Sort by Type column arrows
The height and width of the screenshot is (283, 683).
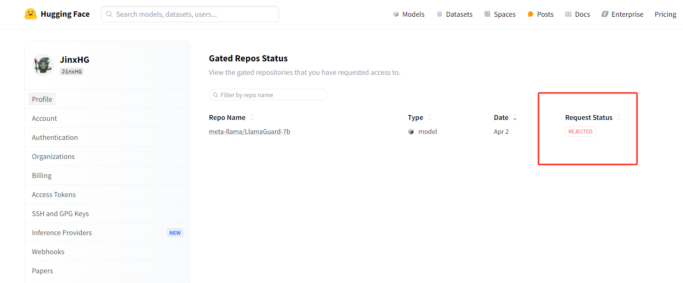(x=430, y=117)
